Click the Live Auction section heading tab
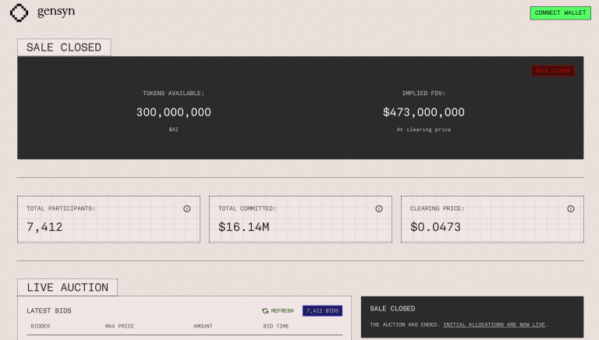Screen dimensions: 599x340 [67, 288]
